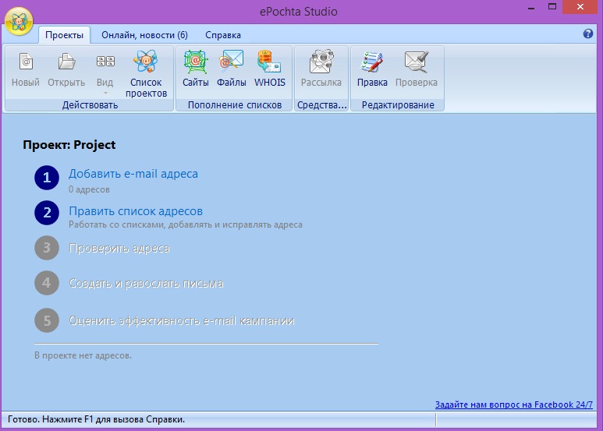
Task: Open Список проектов project list
Action: pos(146,74)
